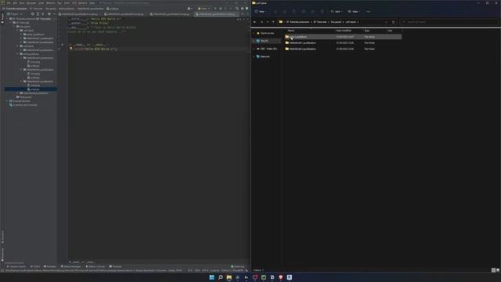Open Brave browser from the taskbar
Viewport: 501px width, 282px height.
point(280,277)
